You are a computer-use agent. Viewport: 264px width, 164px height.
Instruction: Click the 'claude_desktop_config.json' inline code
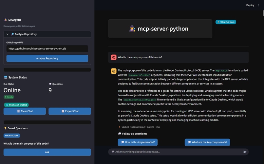140,100
